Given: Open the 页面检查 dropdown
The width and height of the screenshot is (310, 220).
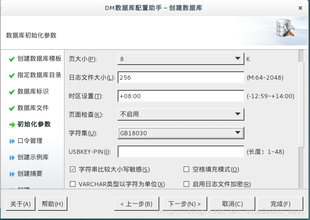Looking at the screenshot, I should pos(181,114).
